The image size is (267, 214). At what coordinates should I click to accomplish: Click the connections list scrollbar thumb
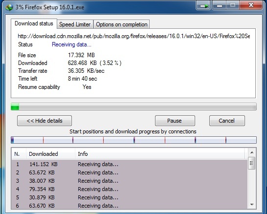[252, 163]
